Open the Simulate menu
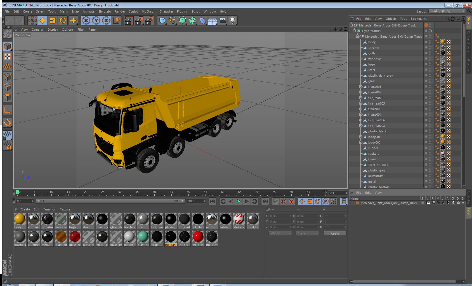This screenshot has height=286, width=472. [105, 11]
